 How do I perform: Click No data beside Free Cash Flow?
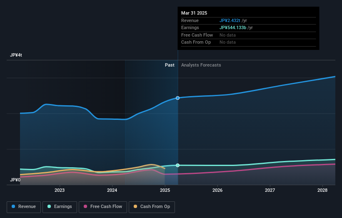coord(227,35)
